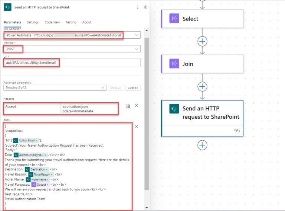Click the Accept header key field
The height and width of the screenshot is (211, 285).
pyautogui.click(x=32, y=108)
